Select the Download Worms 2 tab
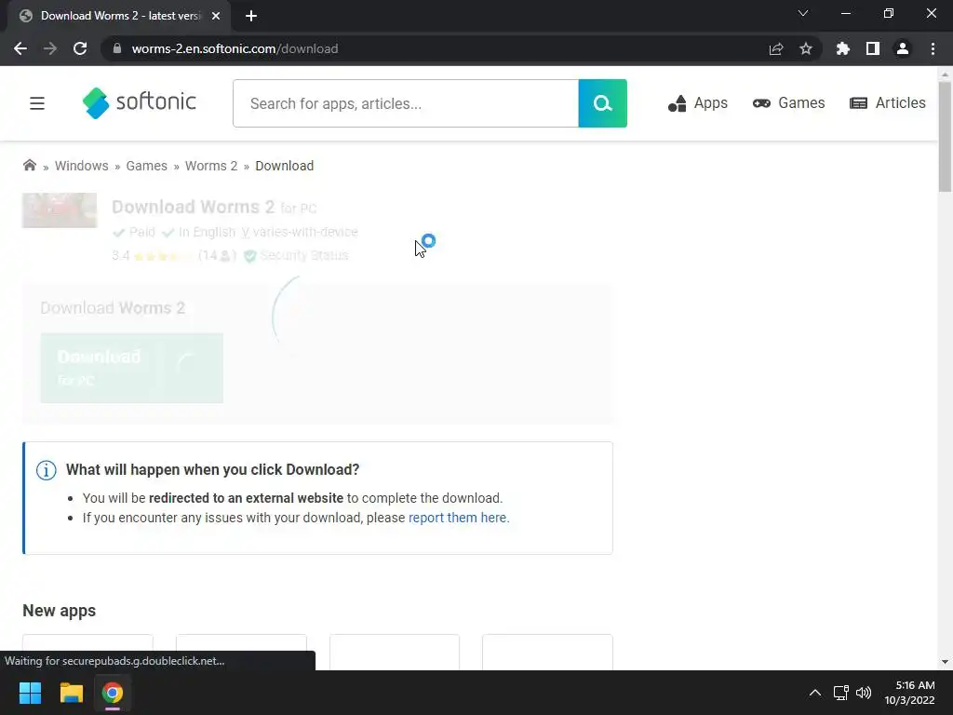953x715 pixels. click(x=119, y=16)
